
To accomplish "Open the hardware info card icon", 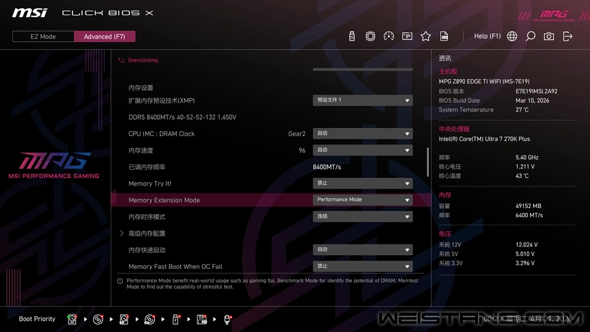I will (x=407, y=36).
